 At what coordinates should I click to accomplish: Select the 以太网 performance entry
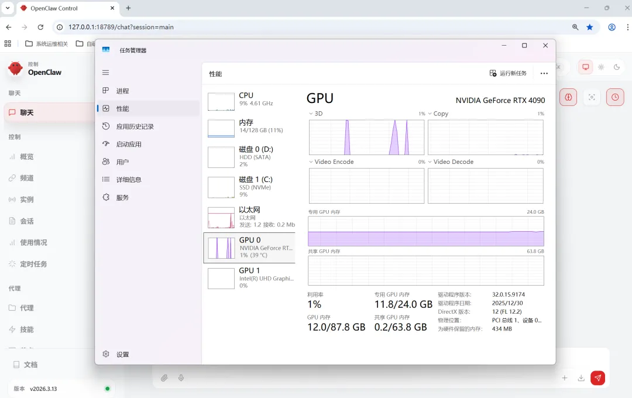point(249,217)
